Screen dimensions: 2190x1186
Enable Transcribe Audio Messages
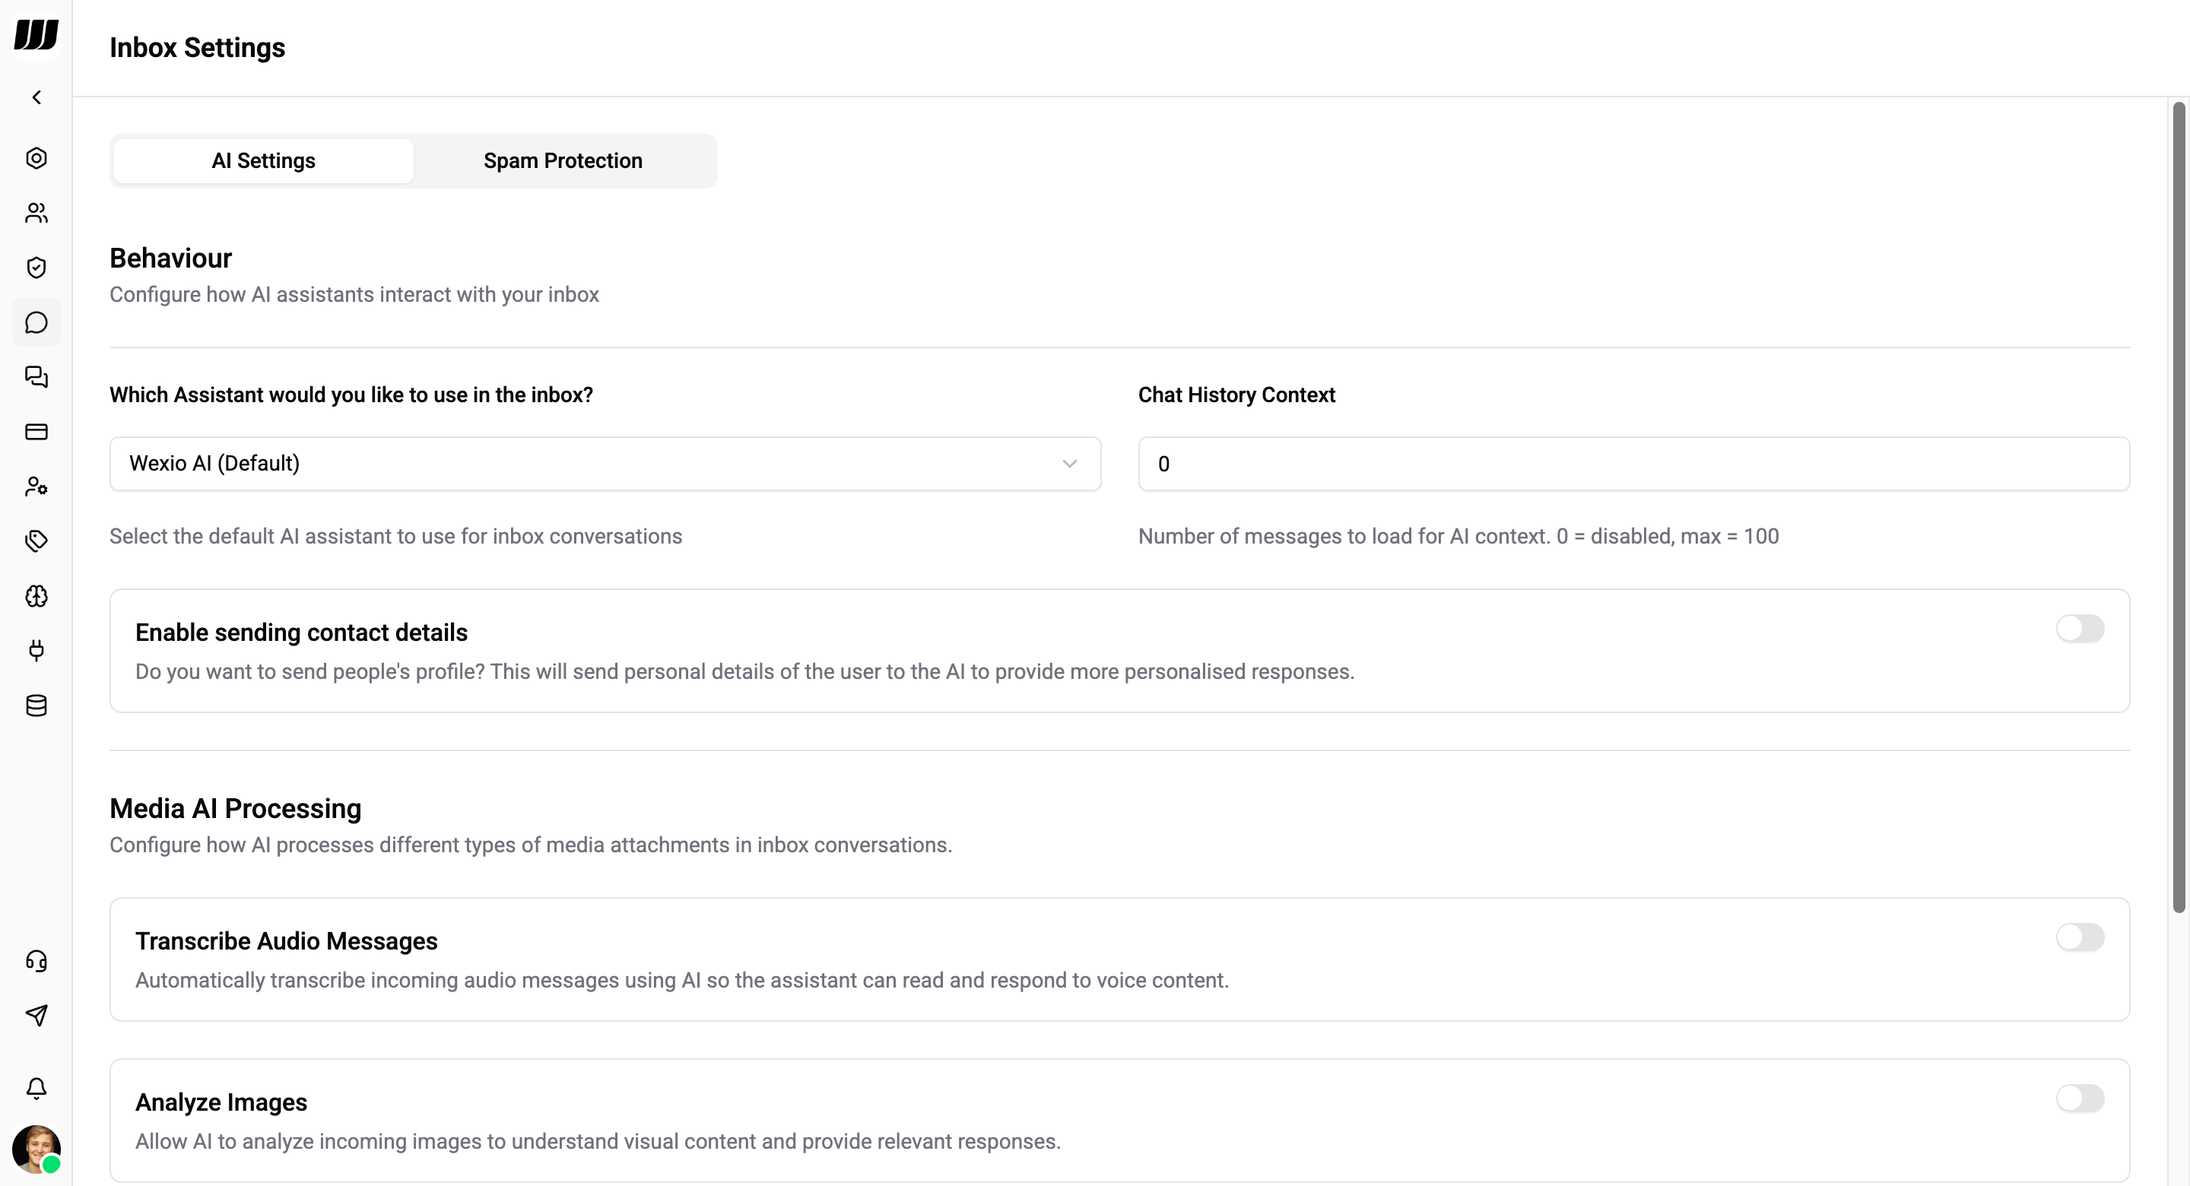click(2080, 937)
